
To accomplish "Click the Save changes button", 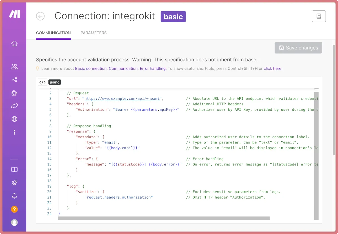I will [298, 48].
